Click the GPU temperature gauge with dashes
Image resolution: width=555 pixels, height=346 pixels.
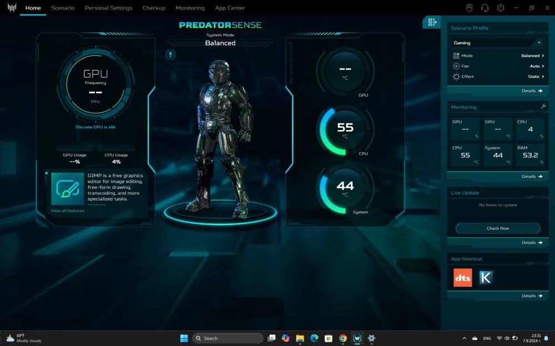[345, 71]
